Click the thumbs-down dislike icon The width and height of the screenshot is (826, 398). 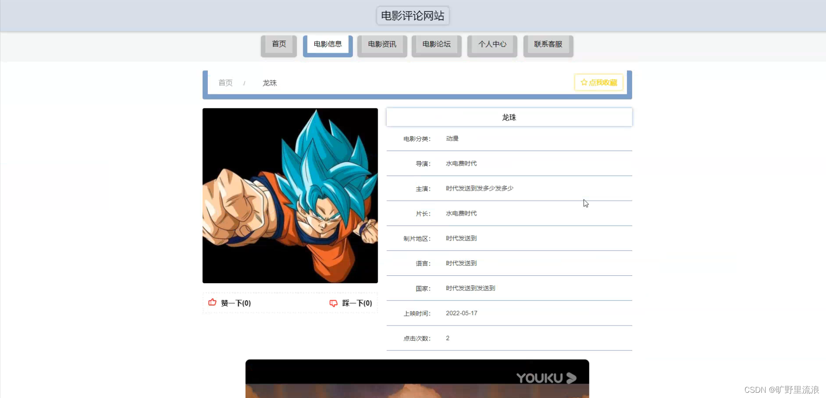(x=334, y=303)
